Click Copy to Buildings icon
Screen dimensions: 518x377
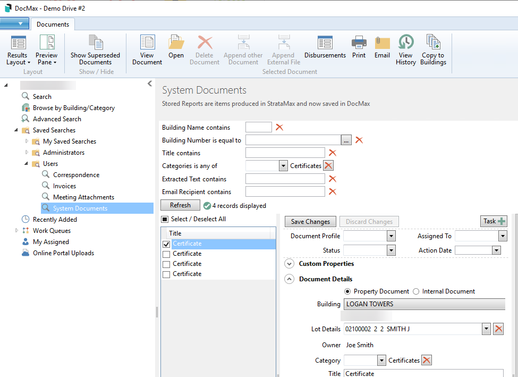(x=433, y=50)
